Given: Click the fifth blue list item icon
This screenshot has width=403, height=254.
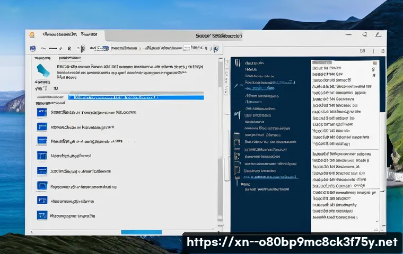Looking at the screenshot, I should pos(42,171).
